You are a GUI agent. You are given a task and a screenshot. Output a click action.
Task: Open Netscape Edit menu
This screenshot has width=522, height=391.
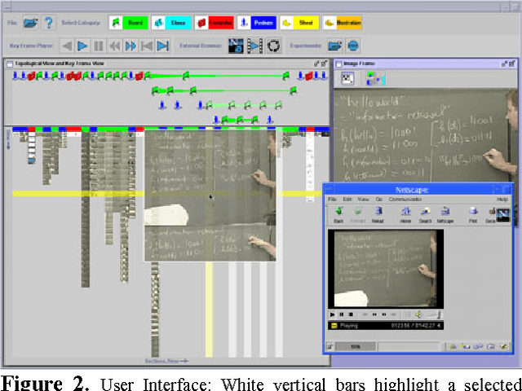347,199
